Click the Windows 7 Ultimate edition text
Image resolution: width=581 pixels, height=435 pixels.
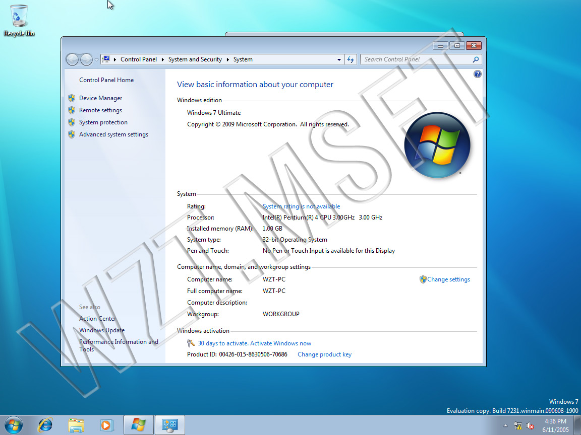click(x=214, y=113)
